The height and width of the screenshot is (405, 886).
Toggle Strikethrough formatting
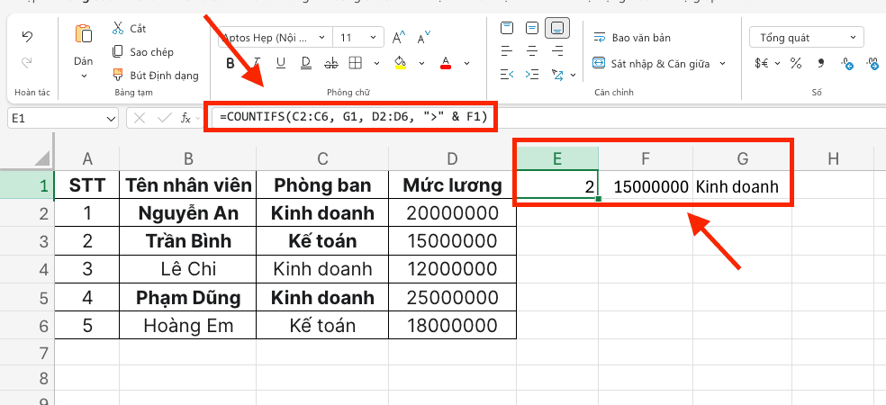click(x=331, y=63)
